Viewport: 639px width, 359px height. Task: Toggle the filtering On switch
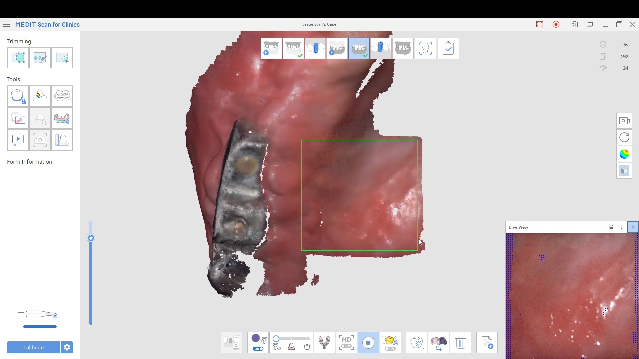tap(258, 349)
